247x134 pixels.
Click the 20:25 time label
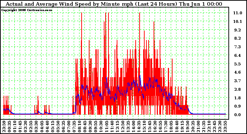[193, 126]
